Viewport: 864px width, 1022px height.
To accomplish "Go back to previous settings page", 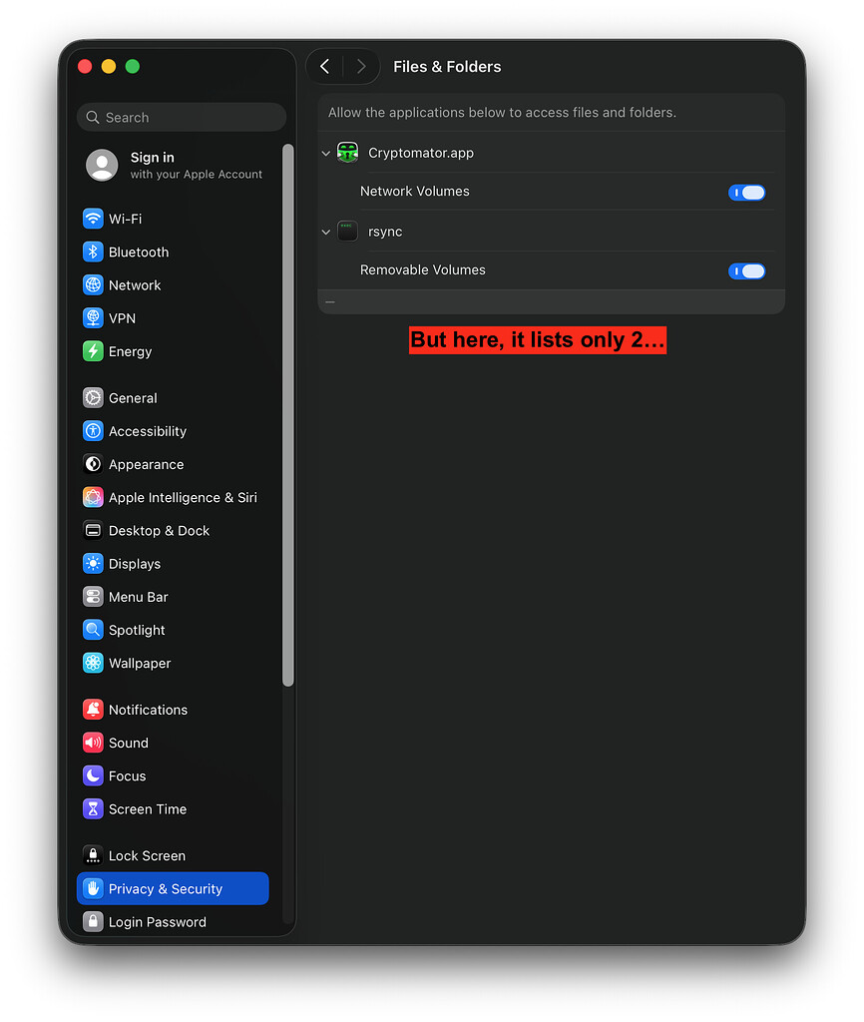I will pyautogui.click(x=325, y=66).
